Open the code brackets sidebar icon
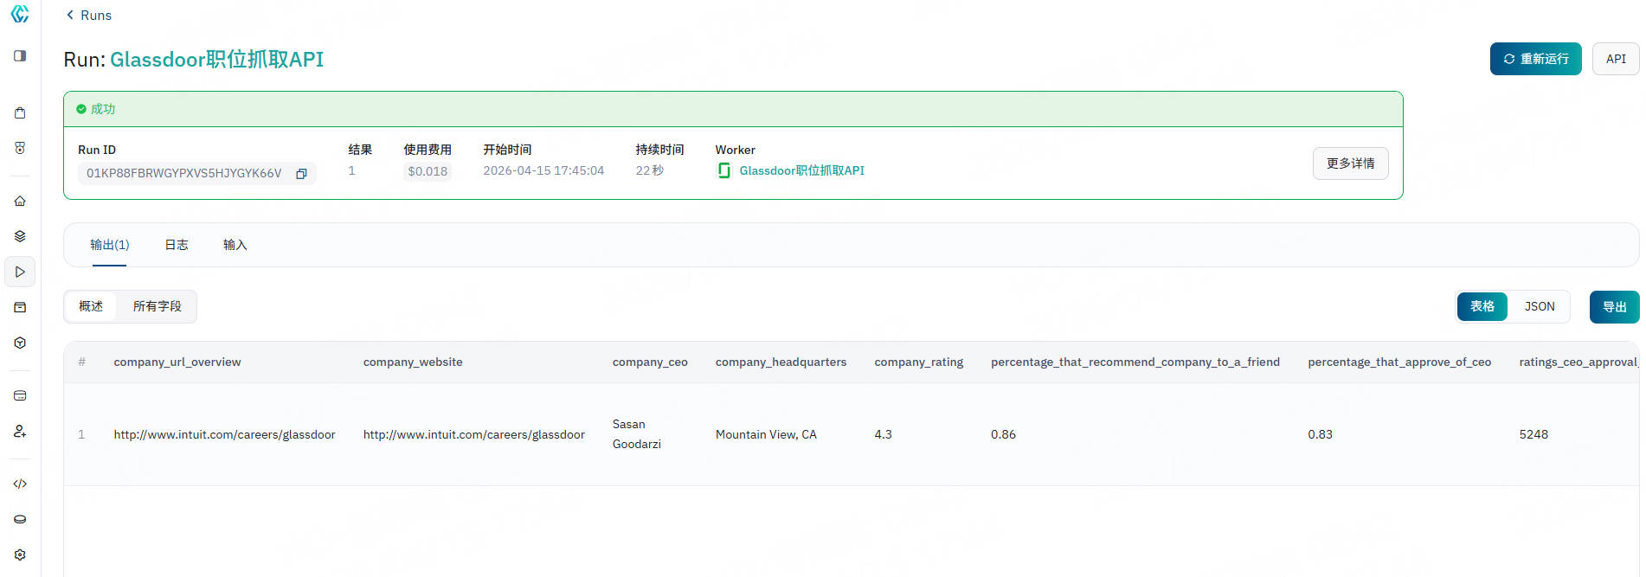The image size is (1646, 577). click(x=20, y=484)
